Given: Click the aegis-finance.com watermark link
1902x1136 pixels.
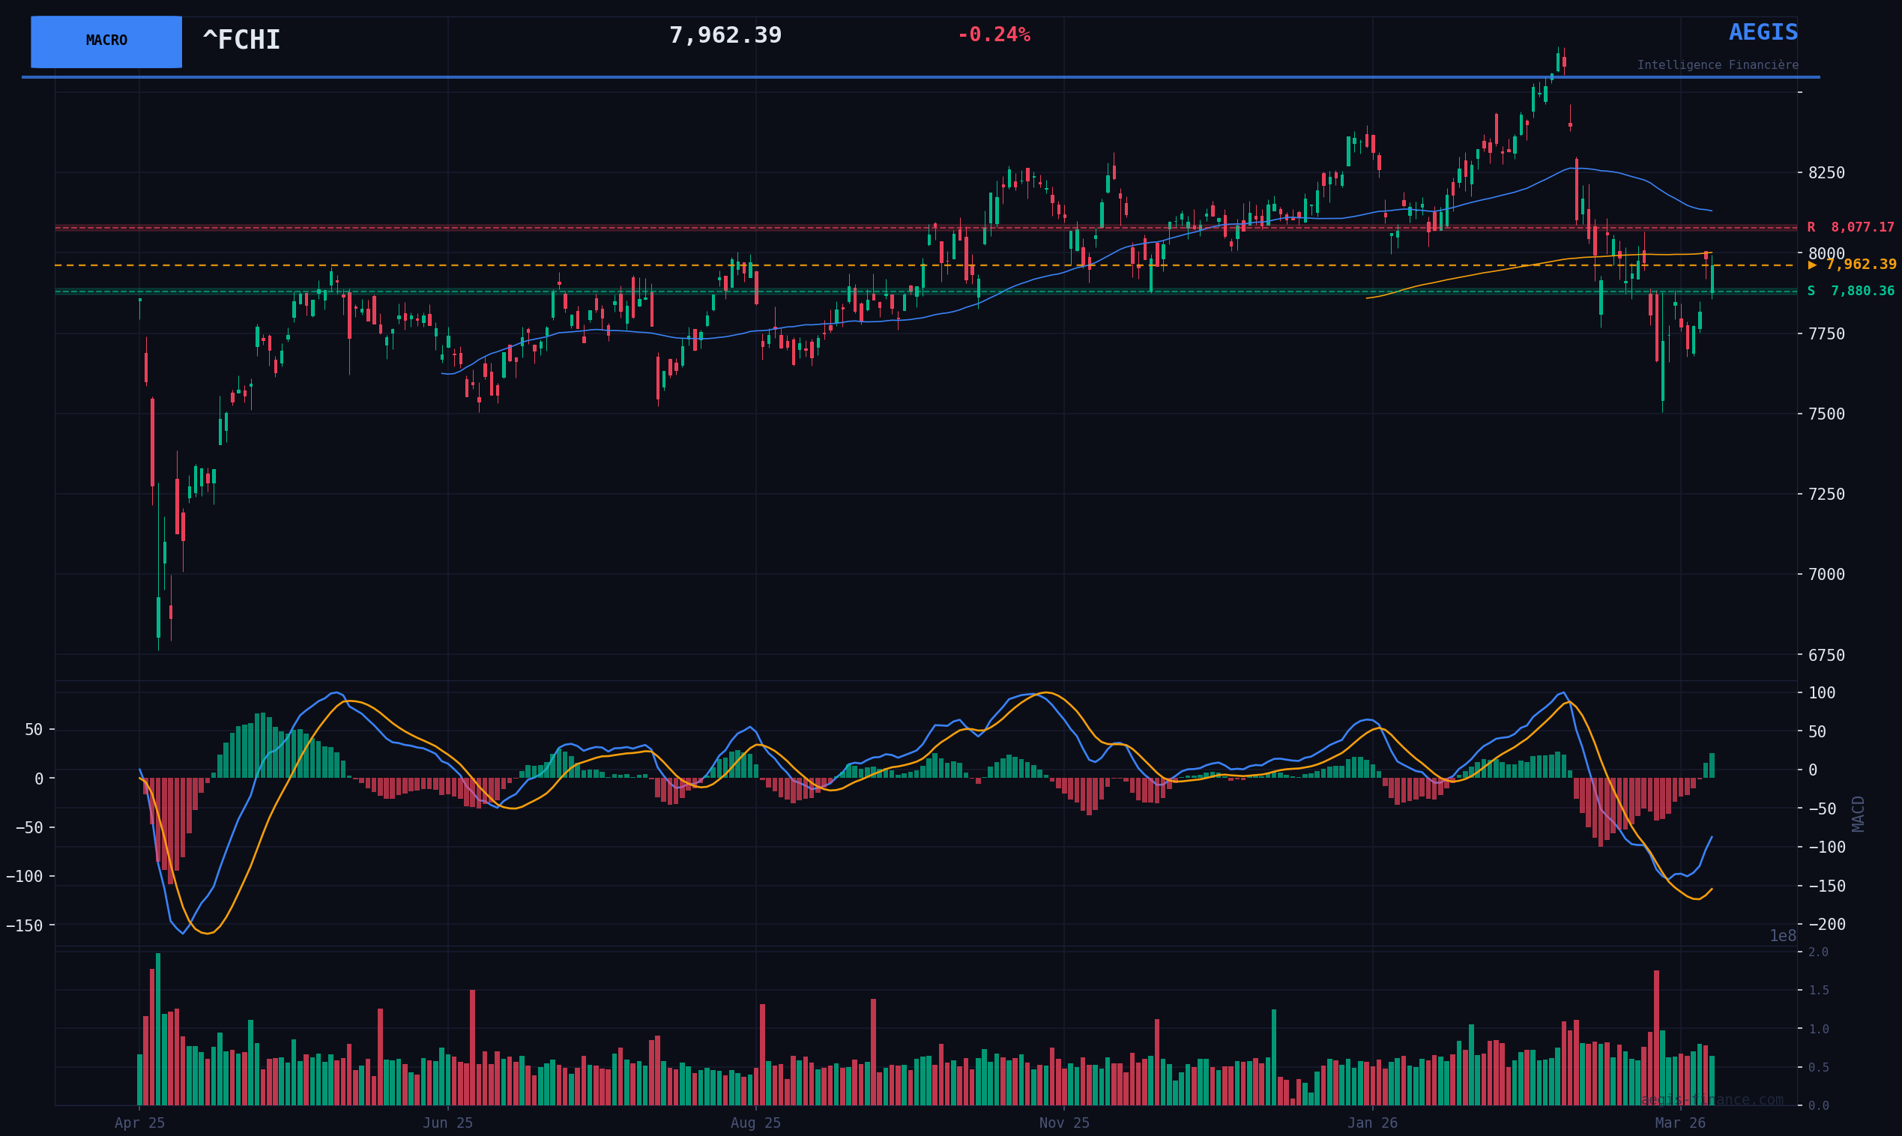Looking at the screenshot, I should [x=1712, y=1100].
